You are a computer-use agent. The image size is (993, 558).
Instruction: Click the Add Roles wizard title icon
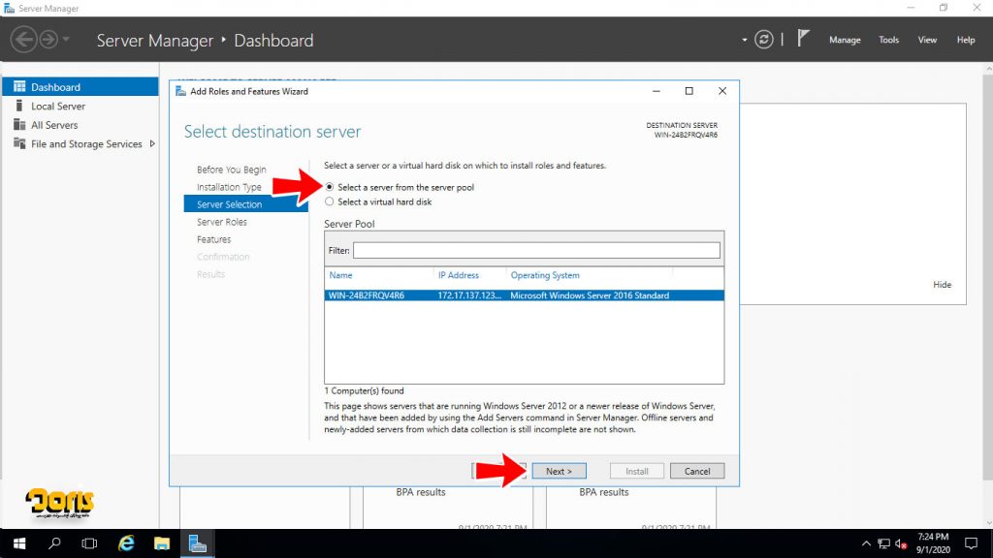pyautogui.click(x=180, y=91)
